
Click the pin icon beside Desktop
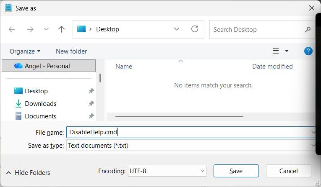pos(91,91)
